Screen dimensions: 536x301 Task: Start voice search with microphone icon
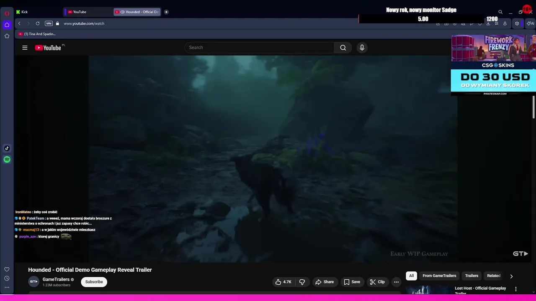click(362, 48)
